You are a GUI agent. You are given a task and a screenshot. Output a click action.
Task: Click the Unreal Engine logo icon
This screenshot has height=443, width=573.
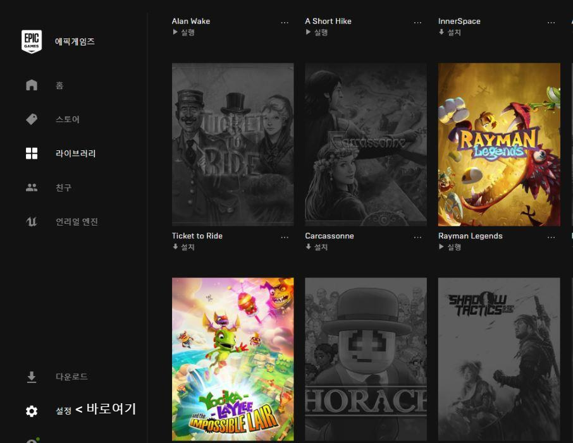(32, 221)
